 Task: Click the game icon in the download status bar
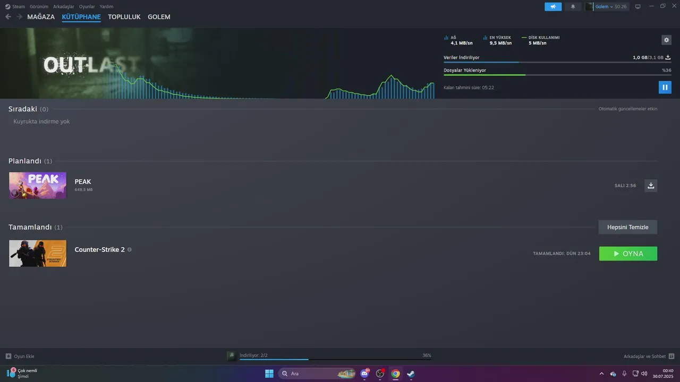232,356
